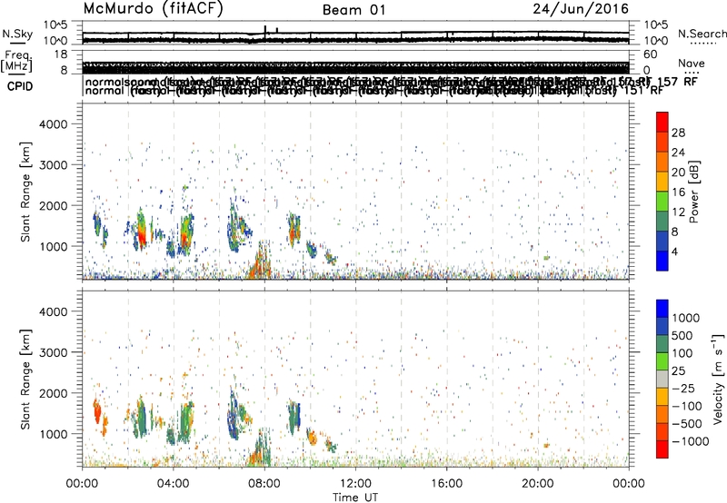Viewport: 727px width, 503px height.
Task: Click the 10^5 left tick label of noise panel
Action: (x=55, y=25)
